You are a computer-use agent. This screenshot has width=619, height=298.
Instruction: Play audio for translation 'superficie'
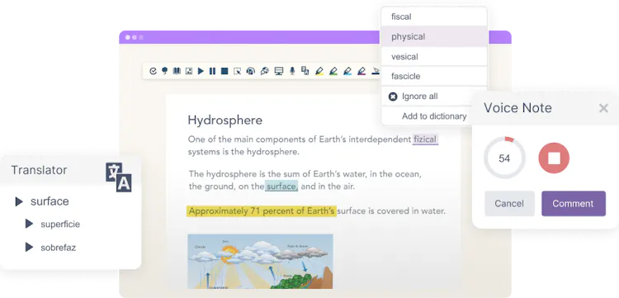29,224
